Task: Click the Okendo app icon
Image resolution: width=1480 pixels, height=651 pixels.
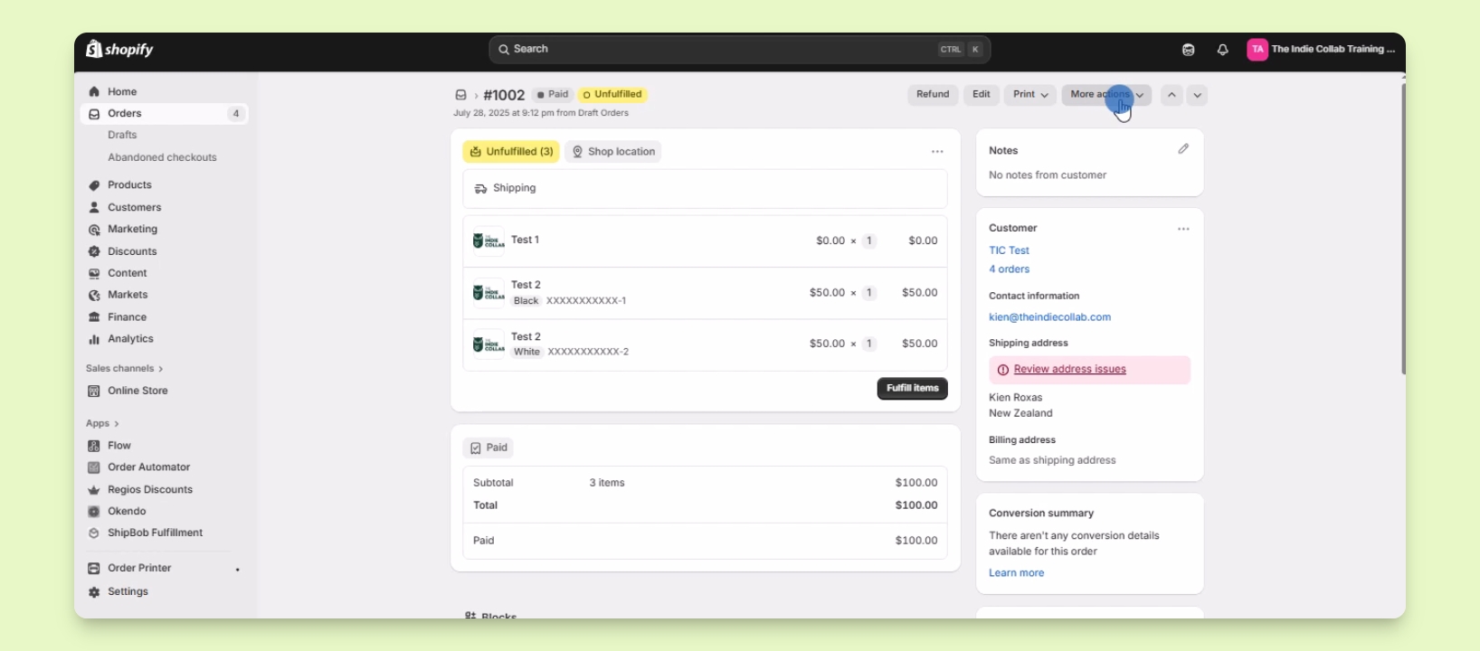Action: (x=94, y=512)
